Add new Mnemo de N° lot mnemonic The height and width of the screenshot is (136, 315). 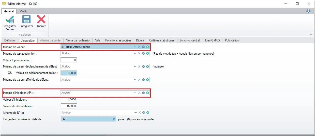147,112
